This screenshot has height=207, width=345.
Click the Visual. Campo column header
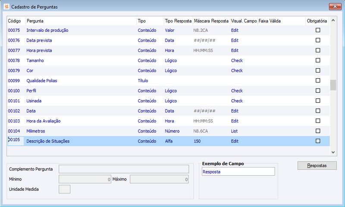click(244, 21)
